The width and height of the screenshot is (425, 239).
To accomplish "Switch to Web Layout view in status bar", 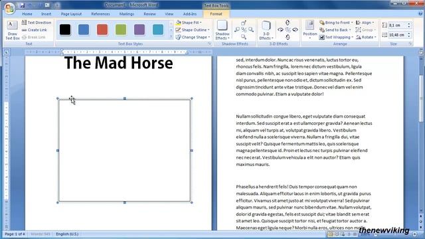I will [343, 234].
